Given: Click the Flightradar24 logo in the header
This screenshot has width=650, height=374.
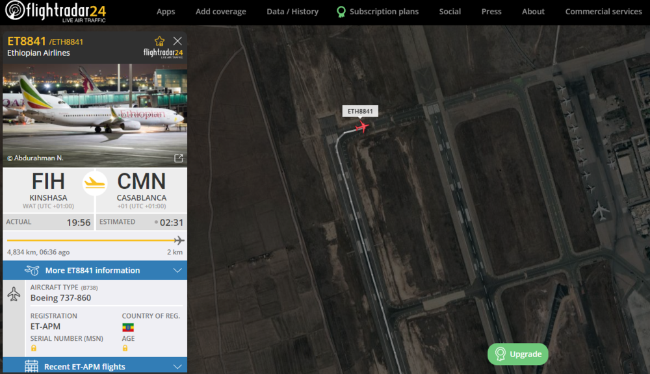Looking at the screenshot, I should tap(55, 12).
